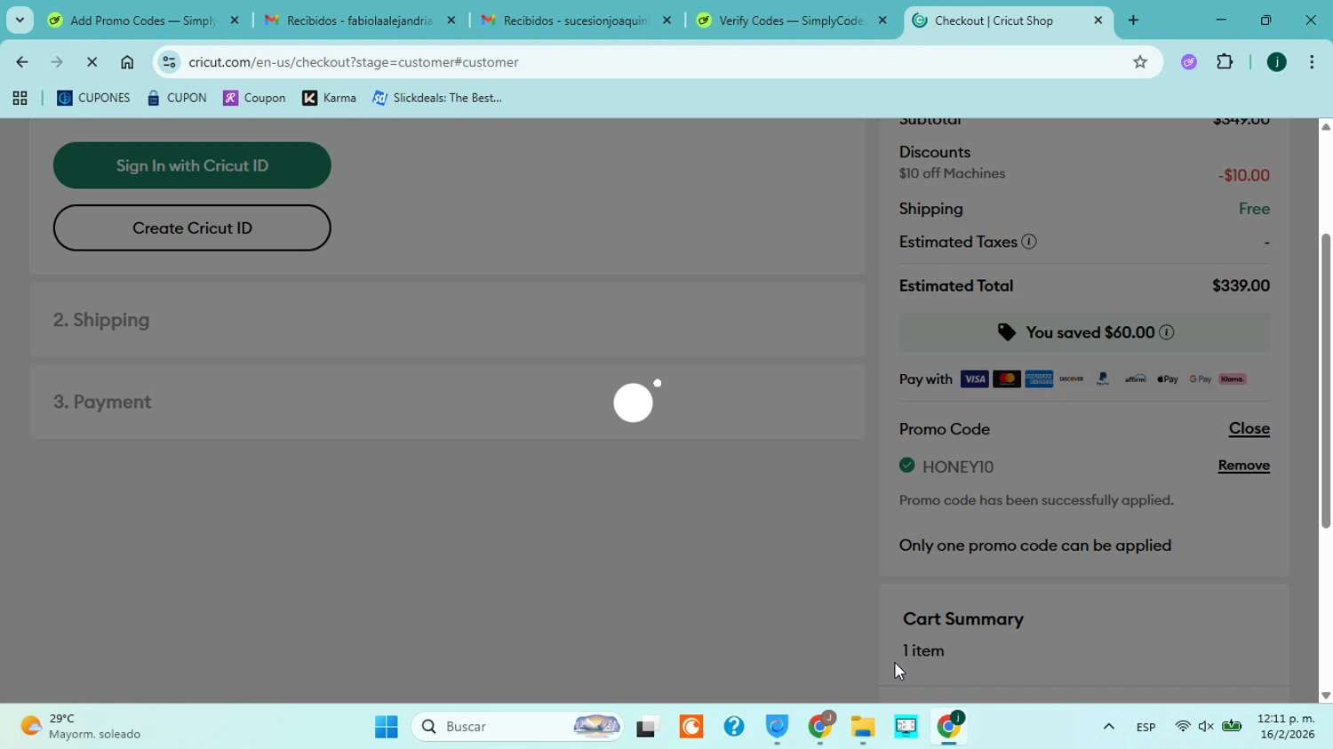Open the Slickdeals bookmark
The image size is (1333, 749).
click(x=437, y=99)
